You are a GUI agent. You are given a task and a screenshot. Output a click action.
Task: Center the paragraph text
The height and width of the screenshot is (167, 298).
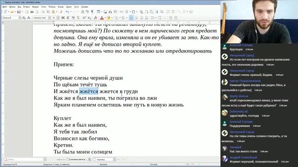coord(136,18)
